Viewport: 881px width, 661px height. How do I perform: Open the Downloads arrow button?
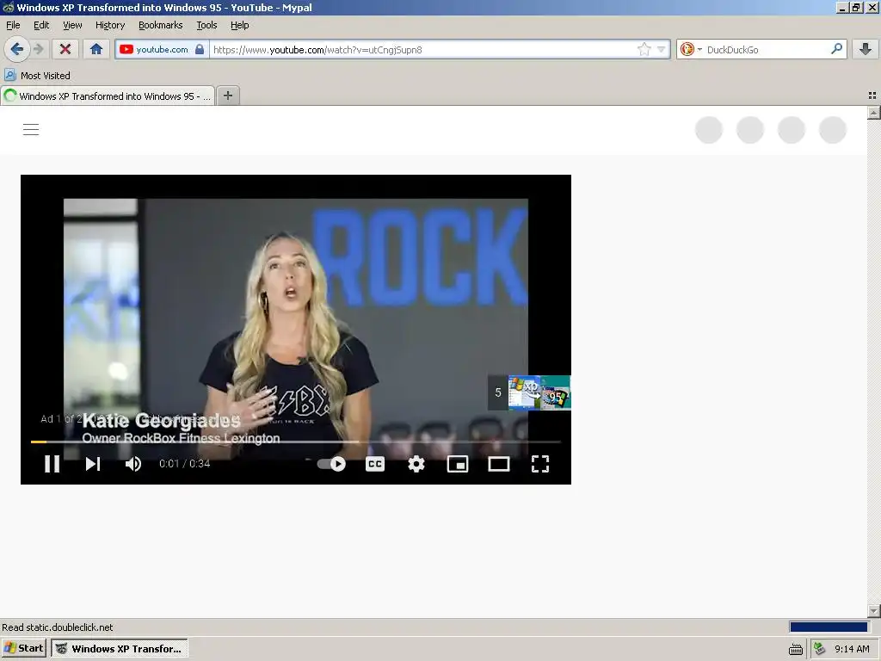point(866,49)
